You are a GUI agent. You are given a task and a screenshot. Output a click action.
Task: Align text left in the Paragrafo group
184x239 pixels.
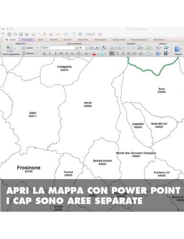point(112,53)
